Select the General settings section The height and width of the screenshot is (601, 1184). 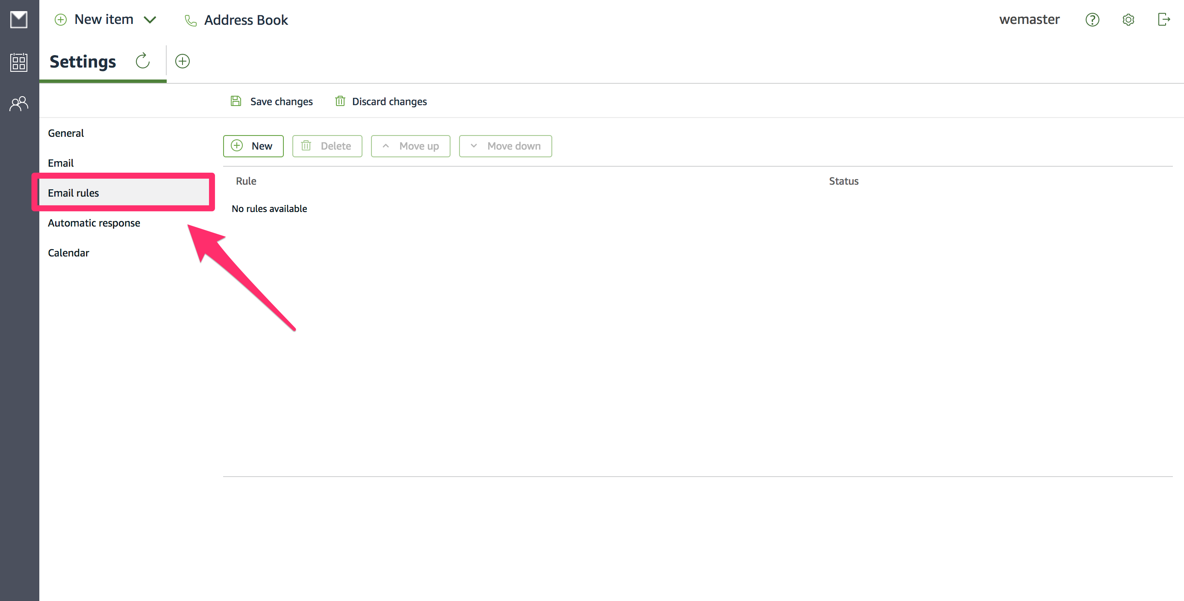click(x=66, y=133)
